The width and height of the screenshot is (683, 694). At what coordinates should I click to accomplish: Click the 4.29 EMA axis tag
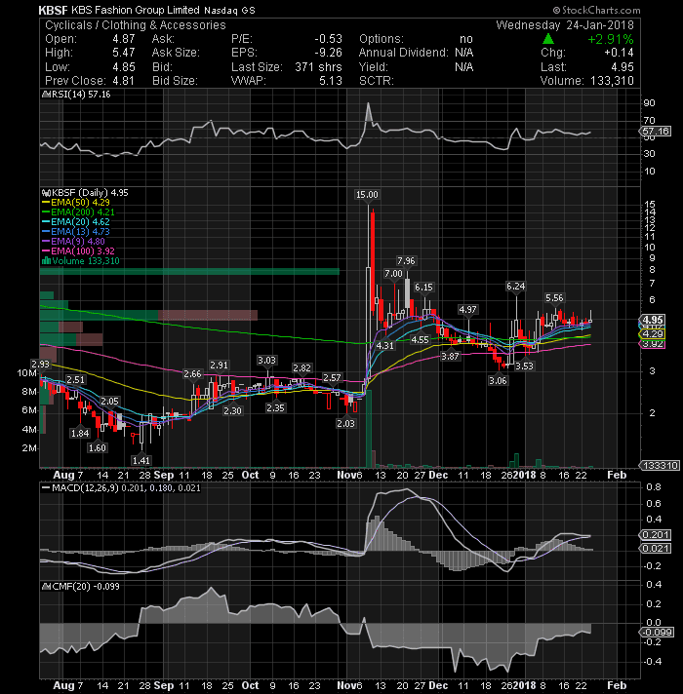click(x=653, y=334)
